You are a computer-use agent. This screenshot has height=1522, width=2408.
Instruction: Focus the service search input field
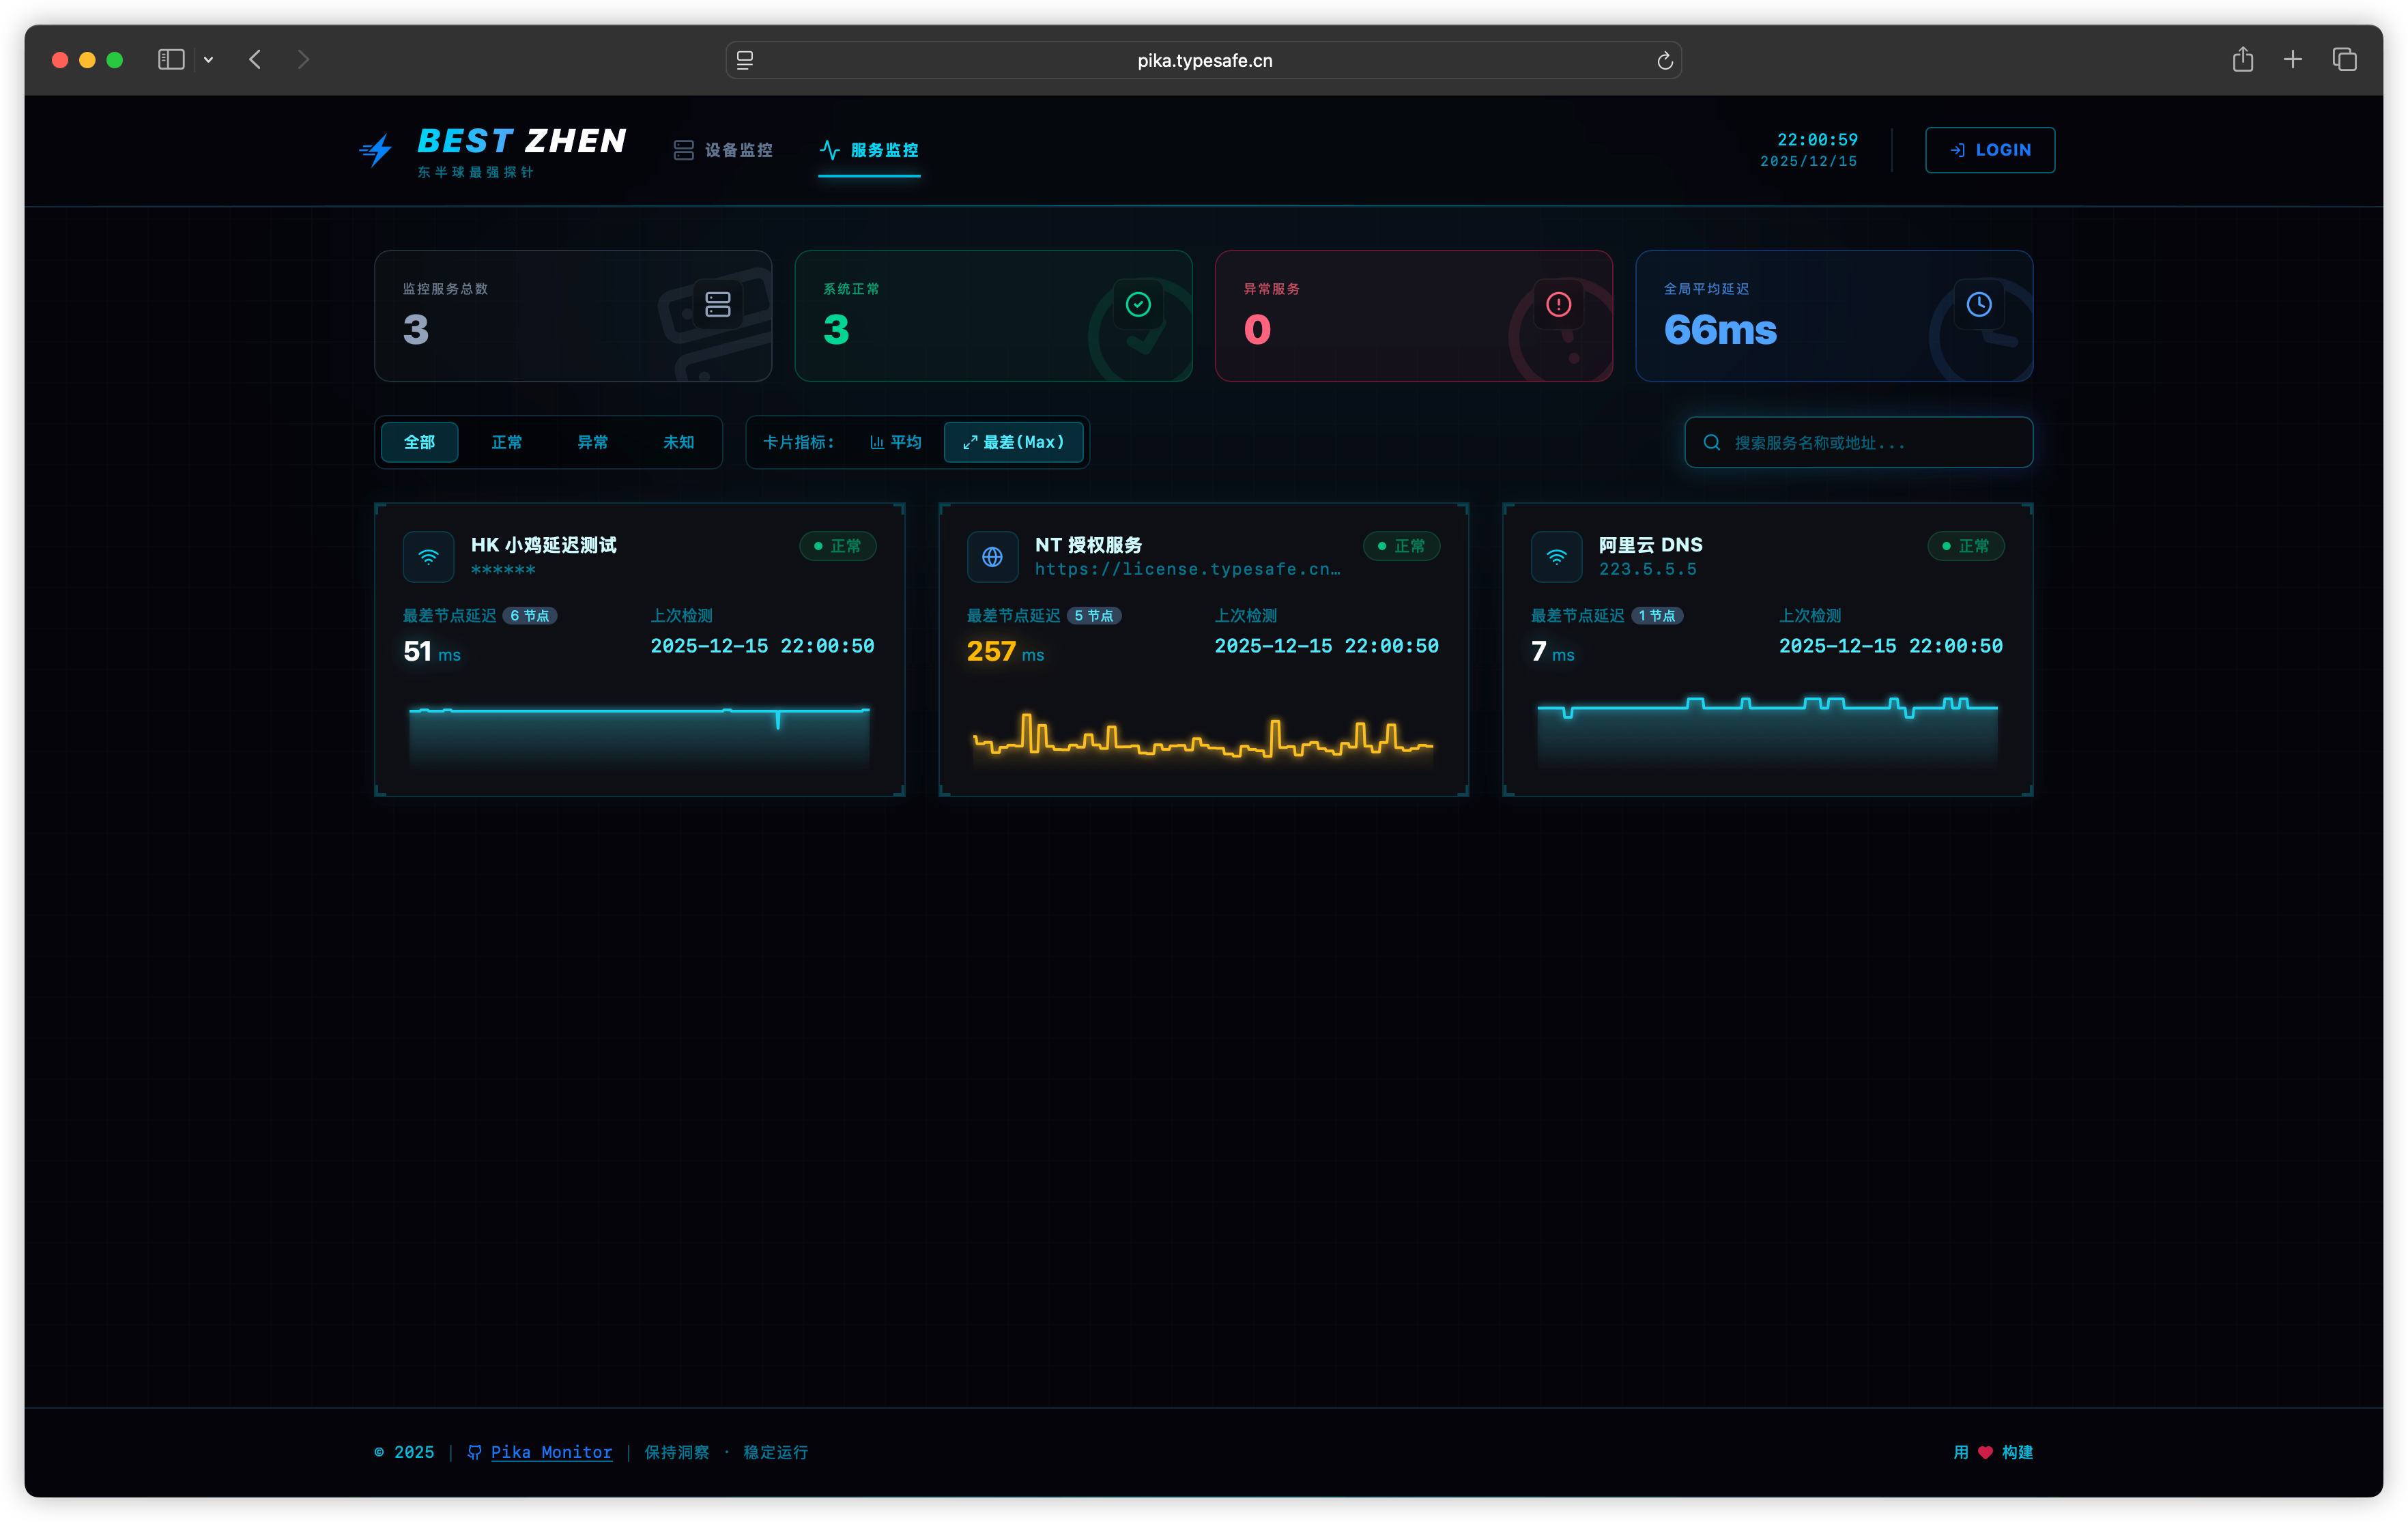[x=1857, y=442]
